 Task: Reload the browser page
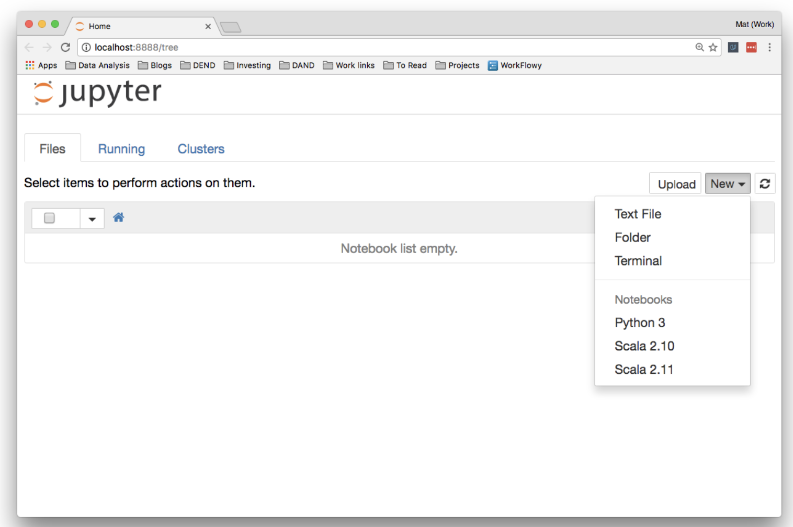pyautogui.click(x=65, y=47)
